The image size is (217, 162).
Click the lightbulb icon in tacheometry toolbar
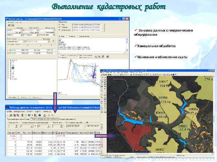click(x=49, y=115)
